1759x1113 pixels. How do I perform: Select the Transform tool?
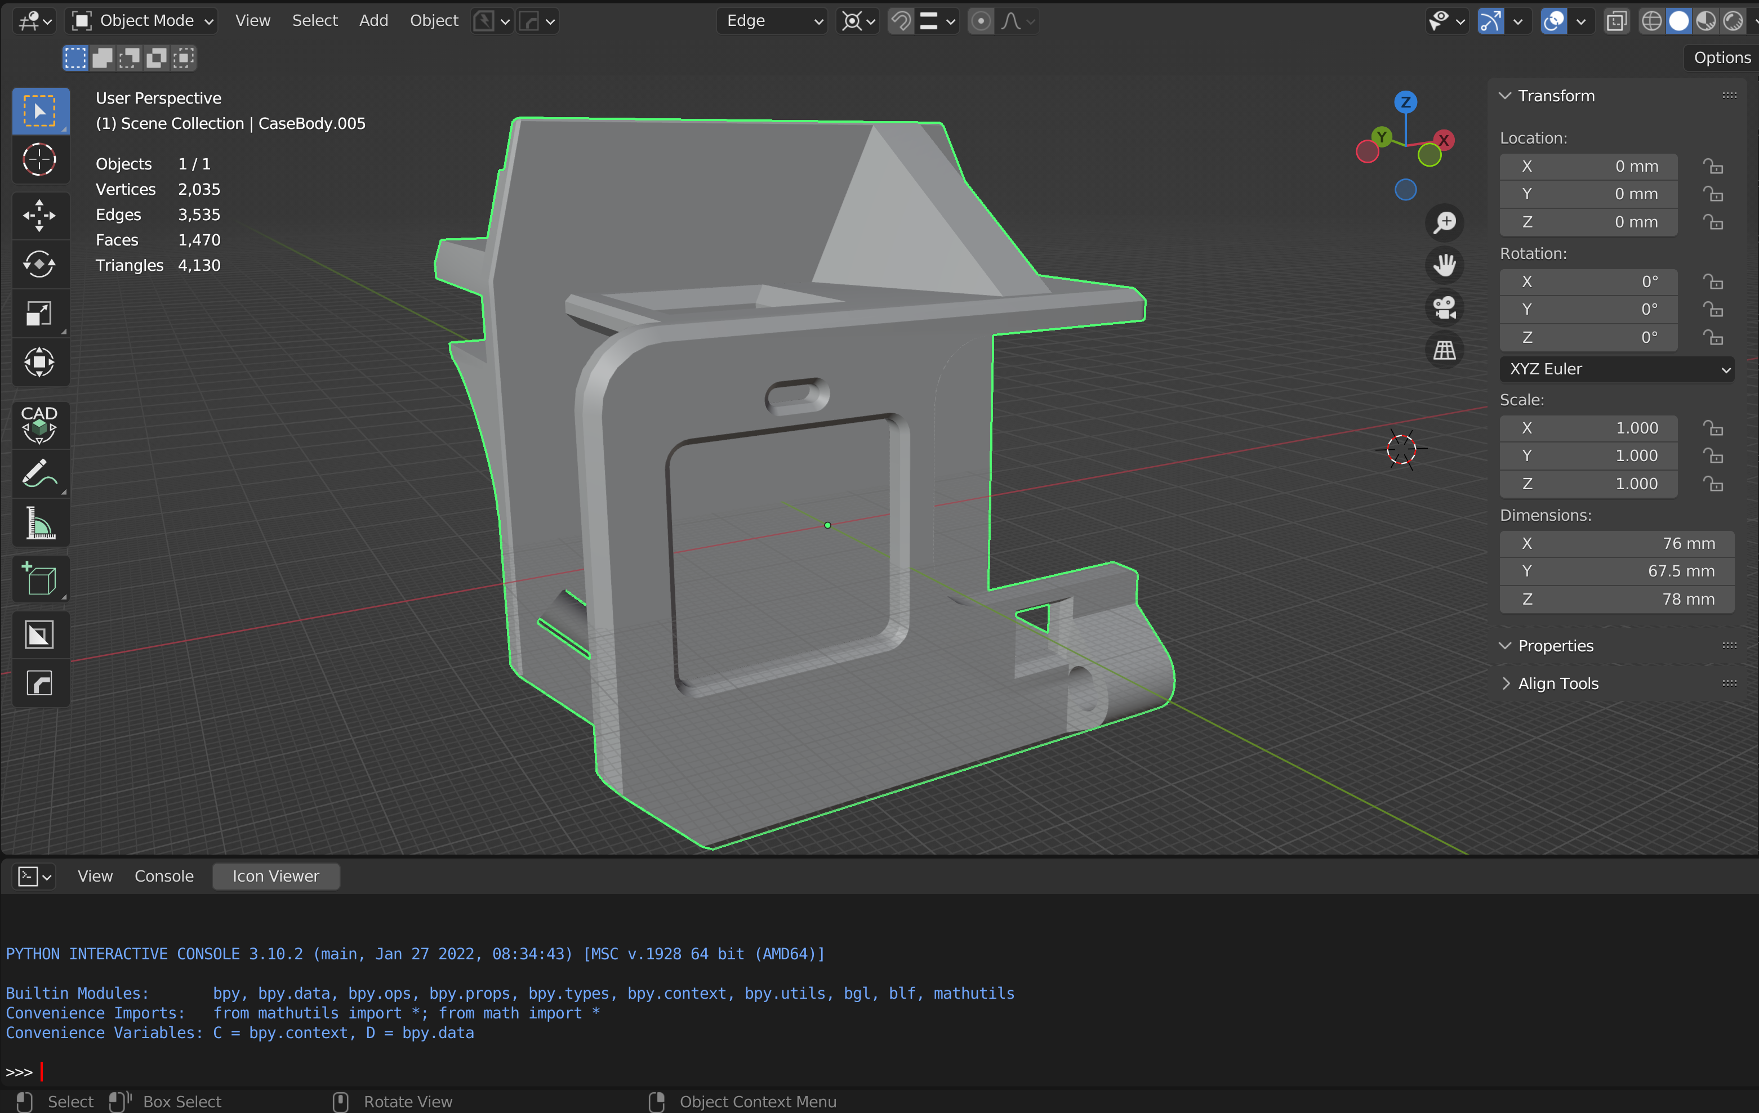(x=40, y=362)
